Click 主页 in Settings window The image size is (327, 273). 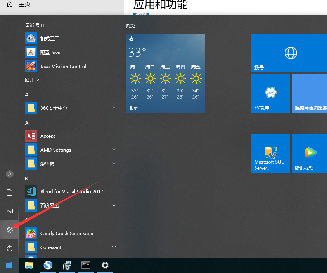24,4
